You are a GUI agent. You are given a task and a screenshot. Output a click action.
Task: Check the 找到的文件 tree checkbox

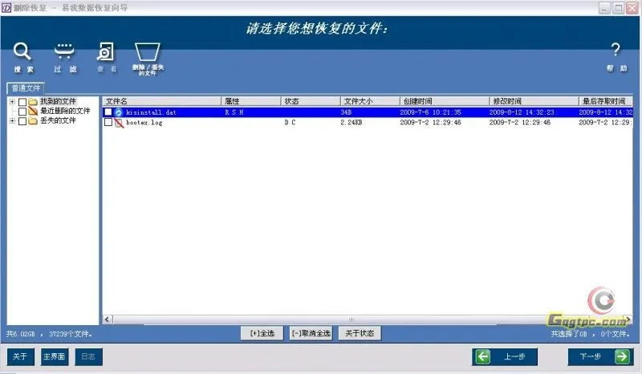coord(22,102)
